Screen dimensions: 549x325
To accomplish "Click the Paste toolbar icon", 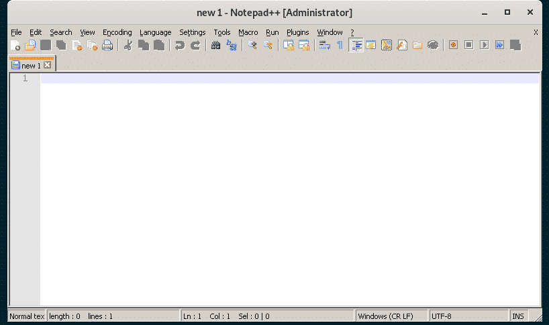I will (x=159, y=45).
